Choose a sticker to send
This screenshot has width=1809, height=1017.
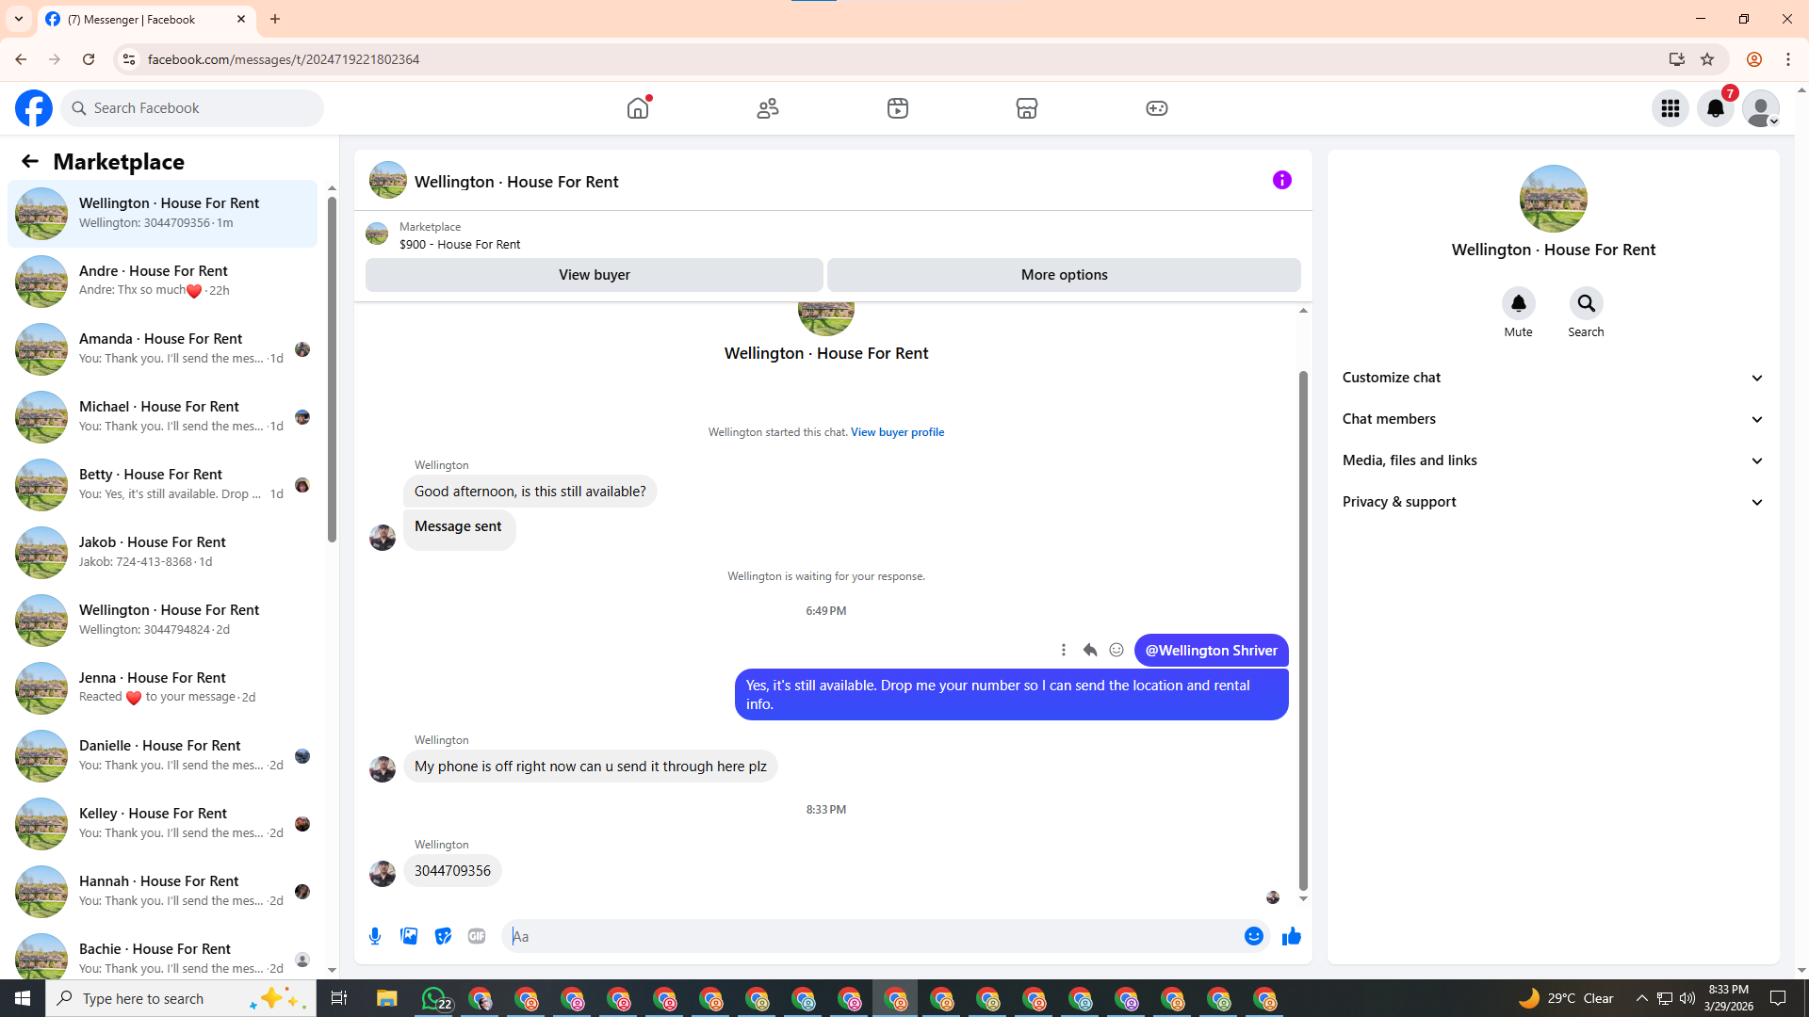443,936
